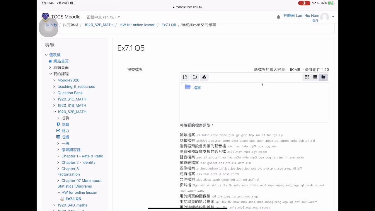Image resolution: width=375 pixels, height=211 pixels.
Task: Switch file view to icon grid
Action: 306,77
